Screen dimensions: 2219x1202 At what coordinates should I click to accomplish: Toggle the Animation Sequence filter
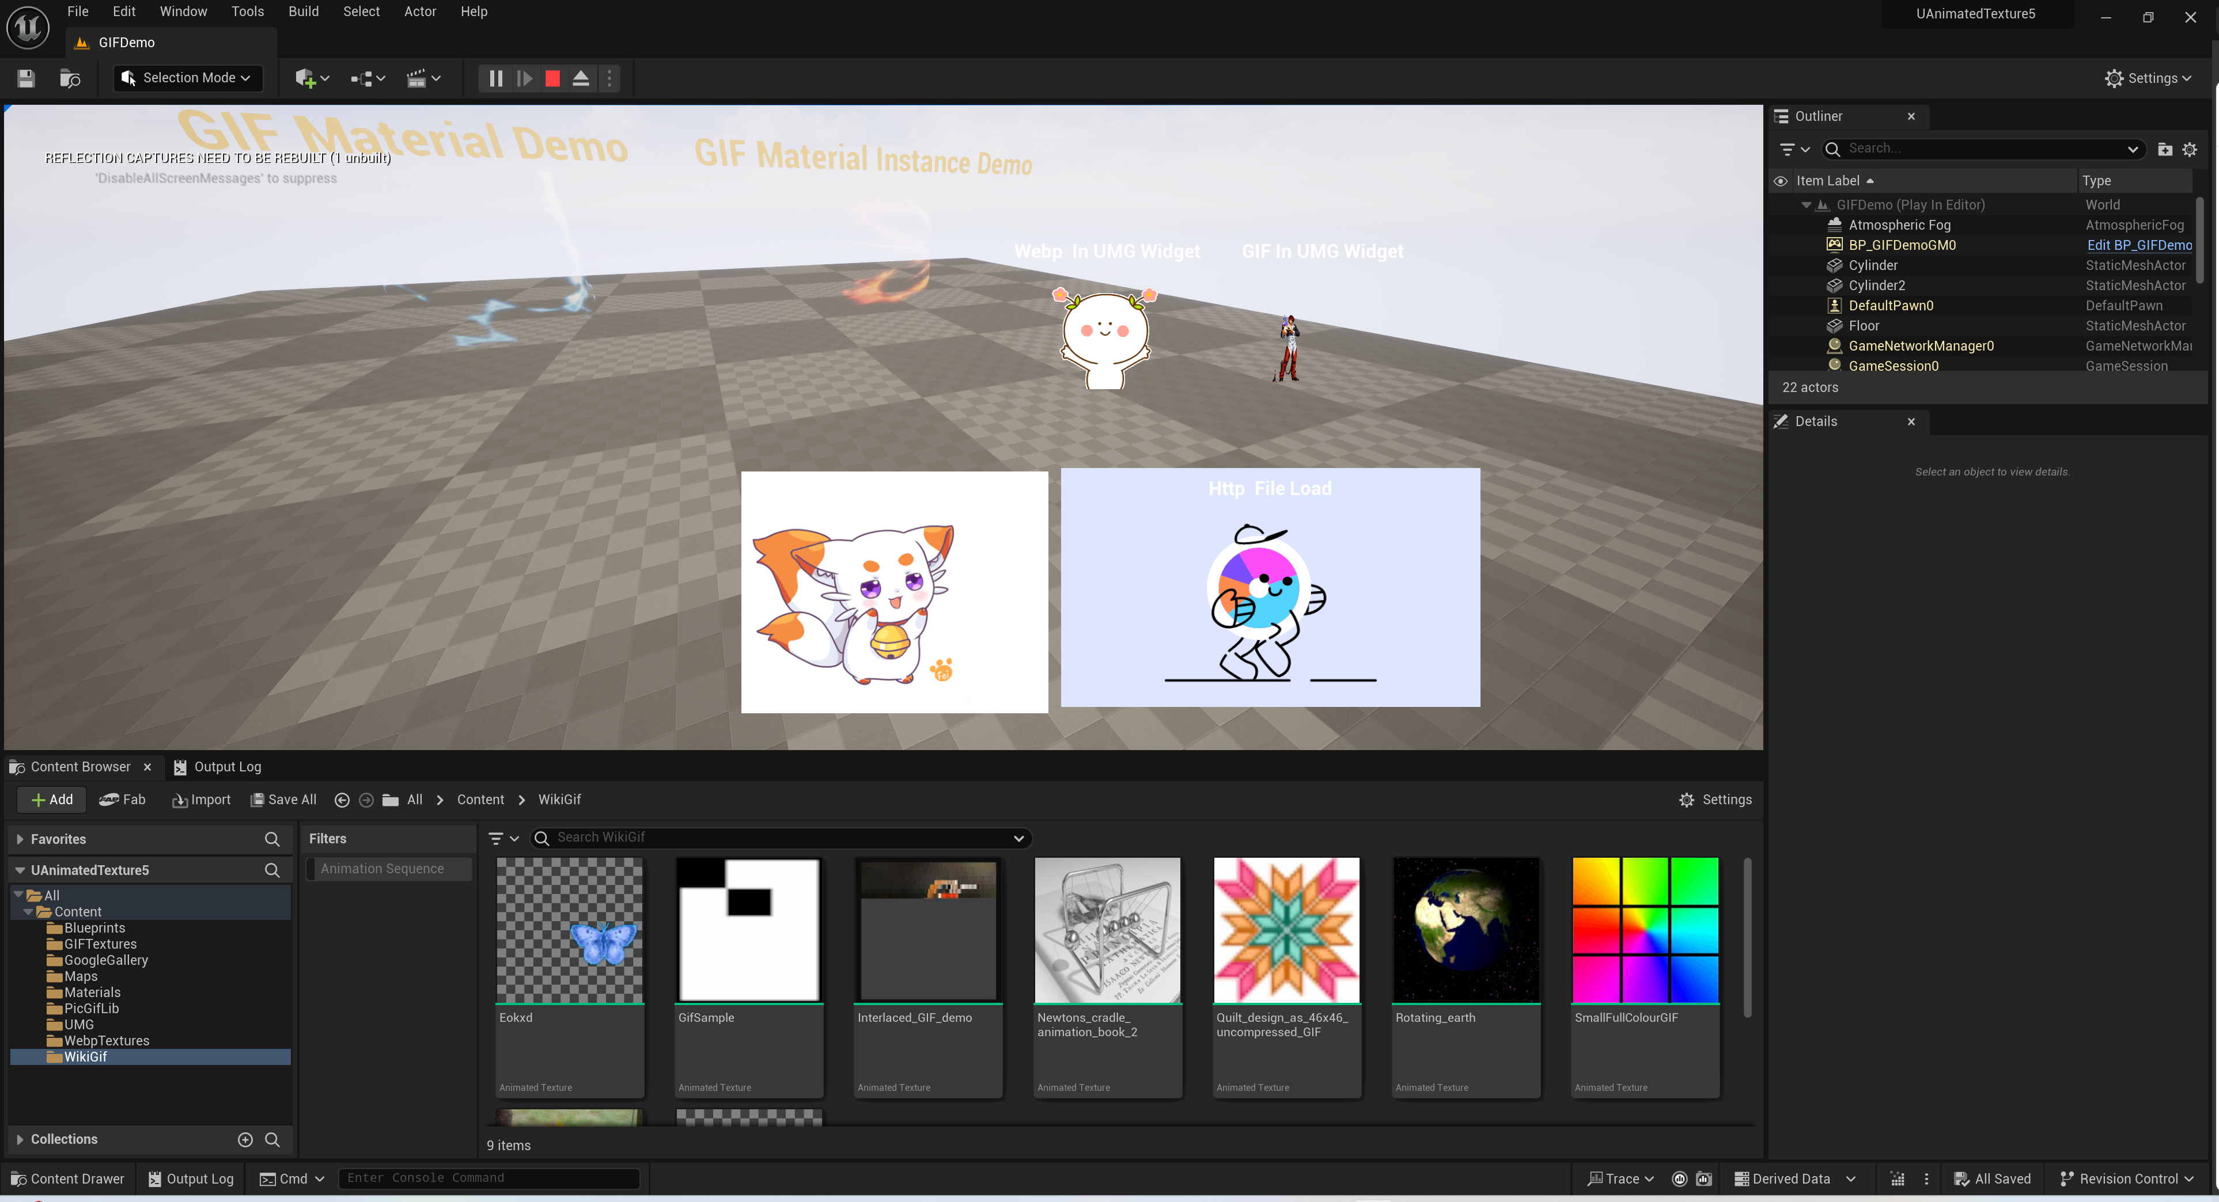[388, 869]
